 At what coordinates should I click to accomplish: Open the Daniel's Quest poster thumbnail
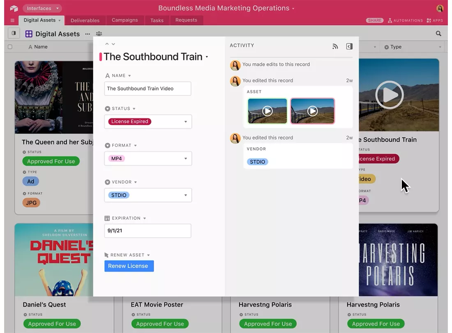tap(54, 260)
